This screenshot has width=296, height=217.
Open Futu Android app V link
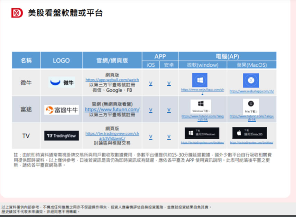[x=169, y=110]
